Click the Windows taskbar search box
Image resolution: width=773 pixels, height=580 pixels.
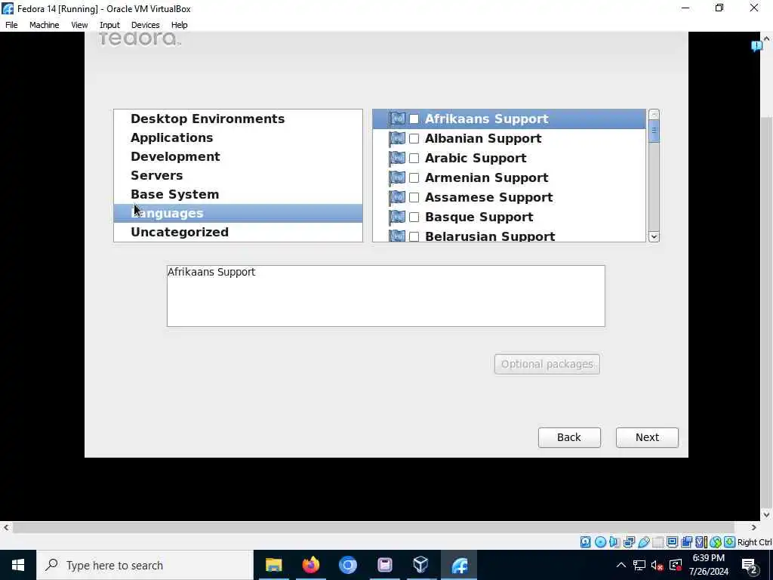point(145,565)
